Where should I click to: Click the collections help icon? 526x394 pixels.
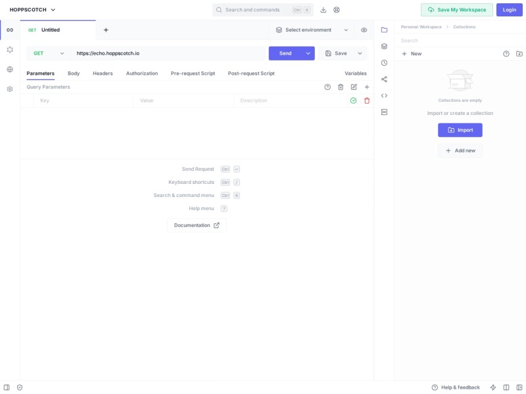506,54
